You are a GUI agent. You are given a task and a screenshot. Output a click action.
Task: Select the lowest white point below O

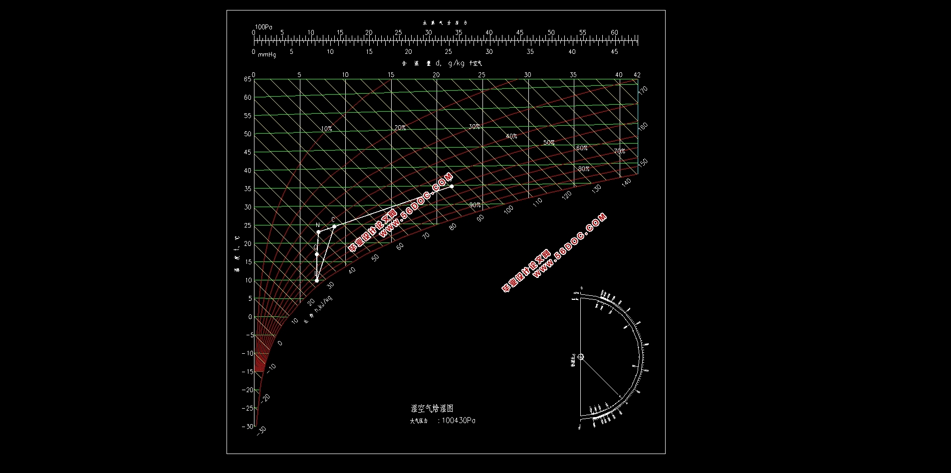tap(317, 280)
